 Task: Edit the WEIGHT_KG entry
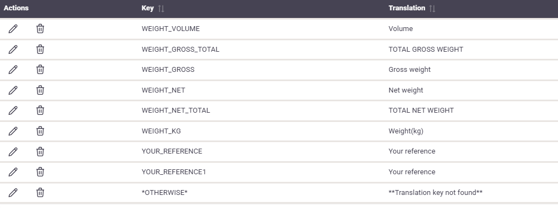click(x=13, y=131)
